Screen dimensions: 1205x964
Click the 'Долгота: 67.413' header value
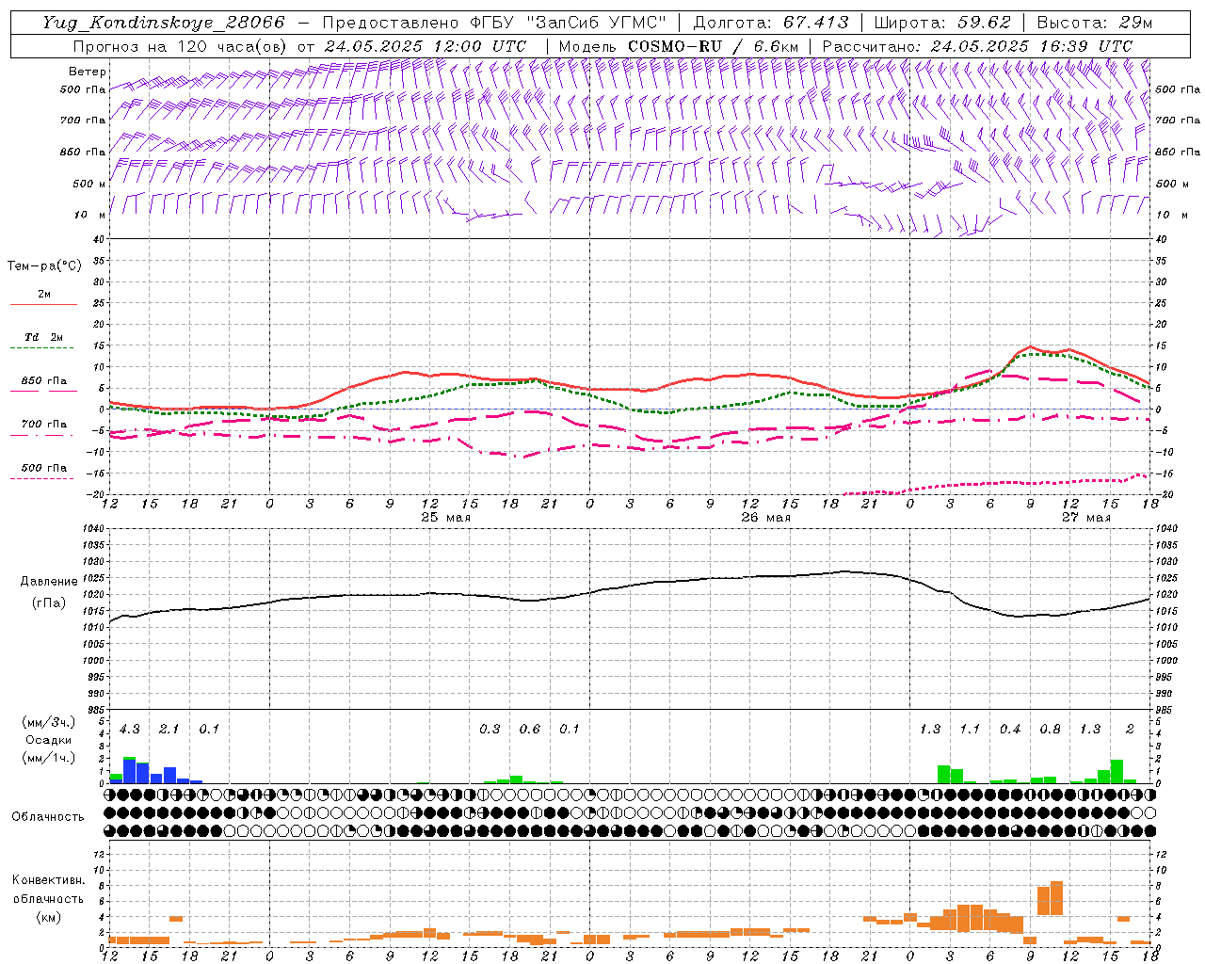[x=771, y=23]
